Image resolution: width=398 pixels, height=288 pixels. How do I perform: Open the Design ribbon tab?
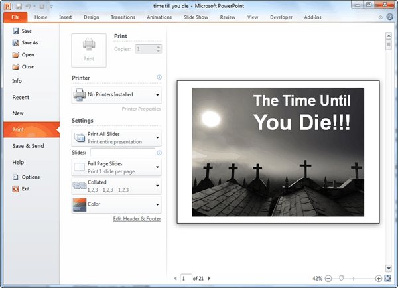(92, 17)
